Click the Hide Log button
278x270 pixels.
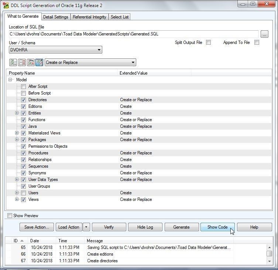click(145, 227)
